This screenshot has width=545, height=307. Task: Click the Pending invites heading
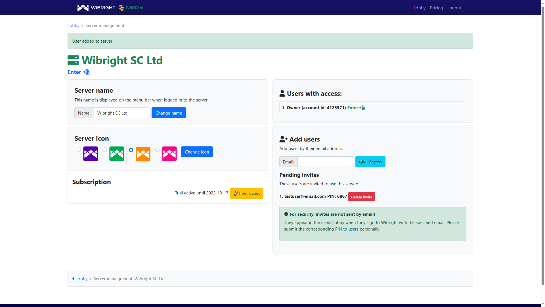click(x=299, y=175)
